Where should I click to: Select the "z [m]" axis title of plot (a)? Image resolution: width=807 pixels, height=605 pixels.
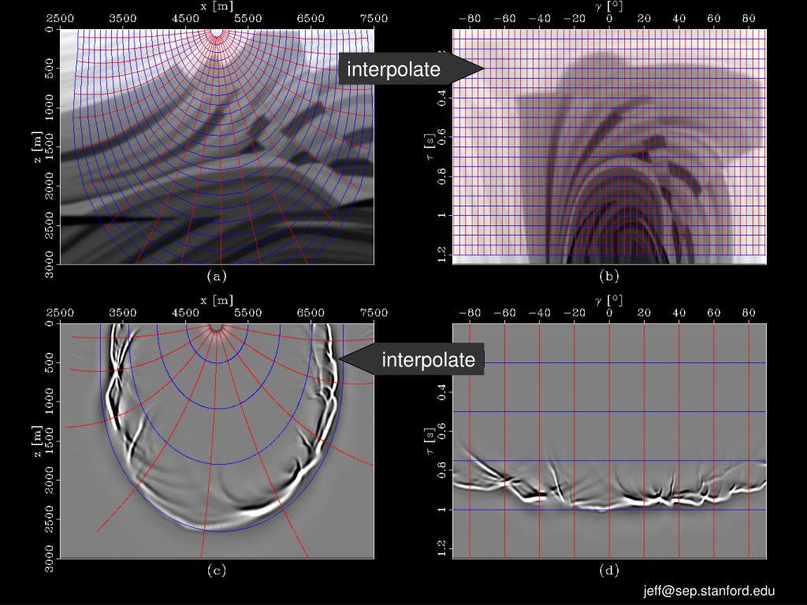37,146
